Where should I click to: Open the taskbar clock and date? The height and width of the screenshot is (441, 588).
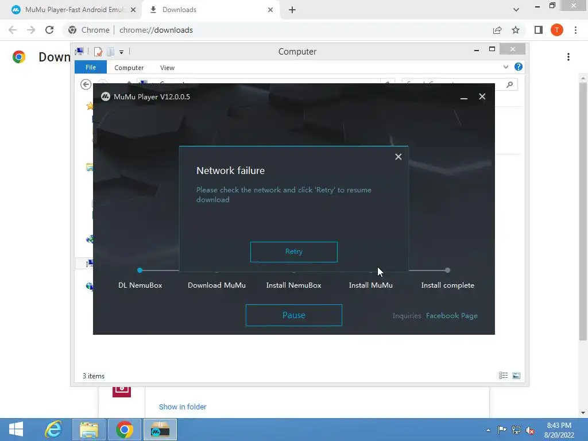[x=559, y=430]
